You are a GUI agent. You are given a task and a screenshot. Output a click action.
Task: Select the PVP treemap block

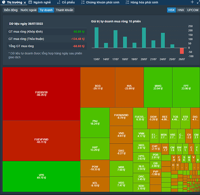[x=156, y=173]
